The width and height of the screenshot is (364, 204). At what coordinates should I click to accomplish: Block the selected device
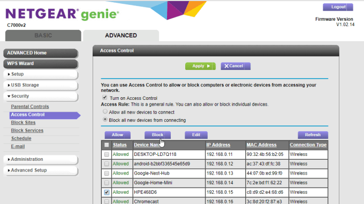[x=157, y=135]
